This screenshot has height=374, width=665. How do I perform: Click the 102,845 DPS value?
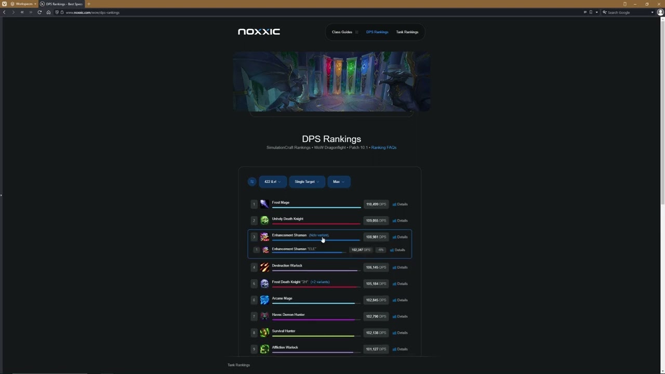point(376,300)
